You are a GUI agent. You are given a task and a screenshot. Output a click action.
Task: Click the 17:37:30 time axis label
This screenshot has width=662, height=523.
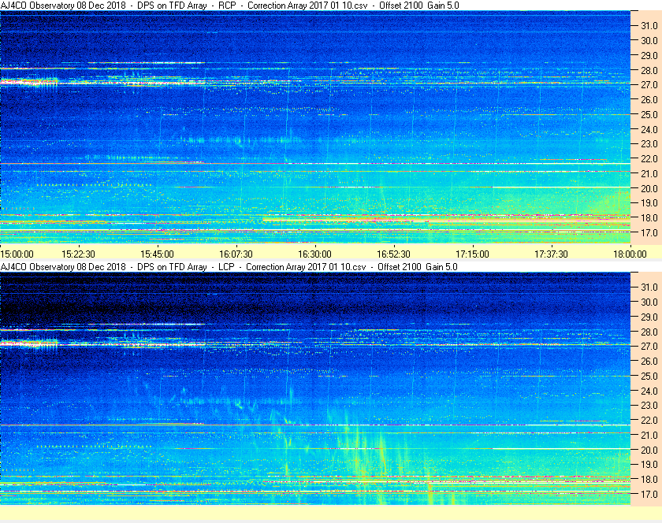[552, 254]
